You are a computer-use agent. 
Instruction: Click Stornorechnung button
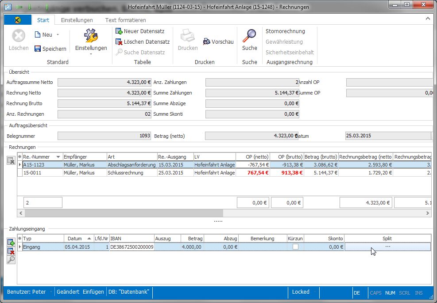[285, 31]
